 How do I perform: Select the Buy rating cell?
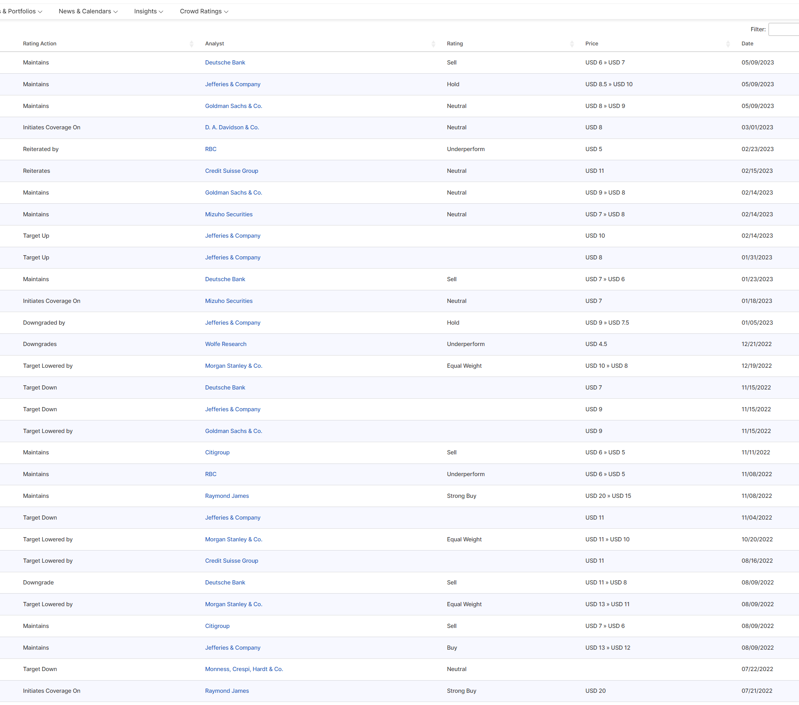point(452,647)
